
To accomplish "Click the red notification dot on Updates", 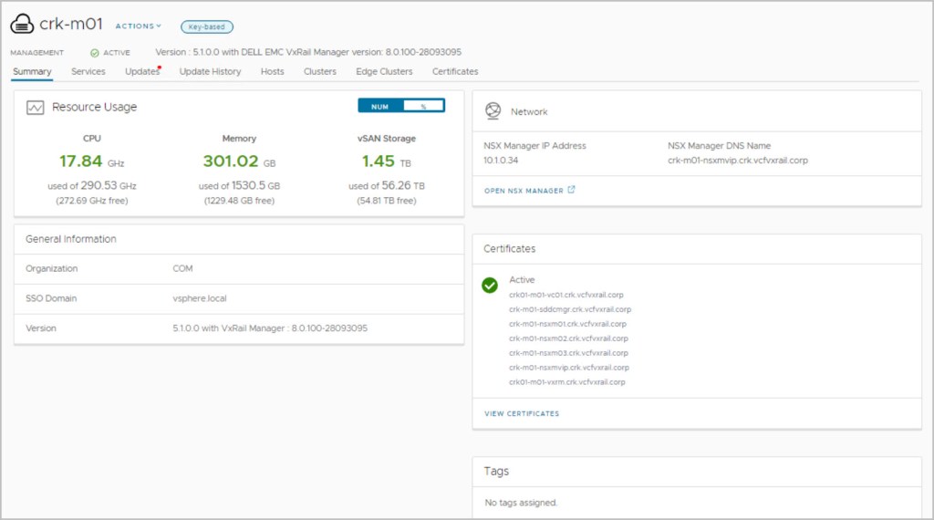I will coord(160,67).
